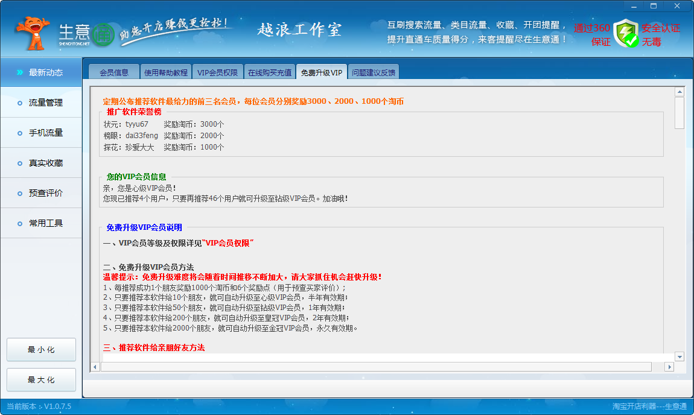694x415 pixels.
Task: Minimize the window from the title bar
Action: click(x=632, y=5)
